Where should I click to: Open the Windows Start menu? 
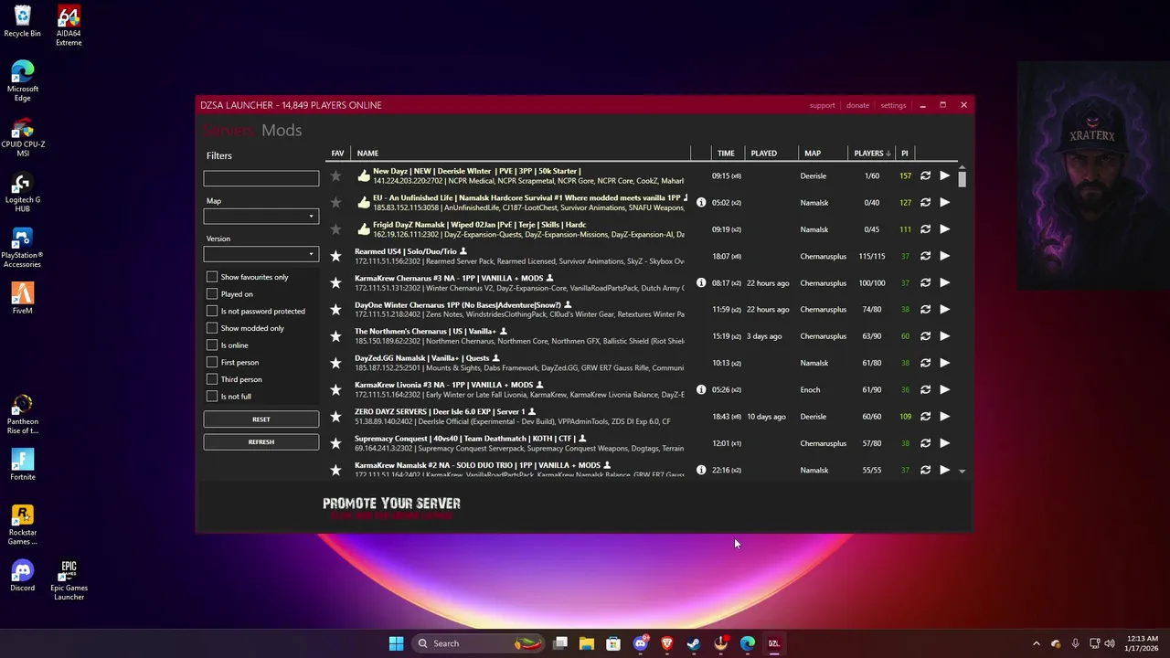[x=396, y=643]
